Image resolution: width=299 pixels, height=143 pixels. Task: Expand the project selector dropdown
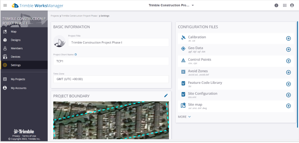point(193,5)
